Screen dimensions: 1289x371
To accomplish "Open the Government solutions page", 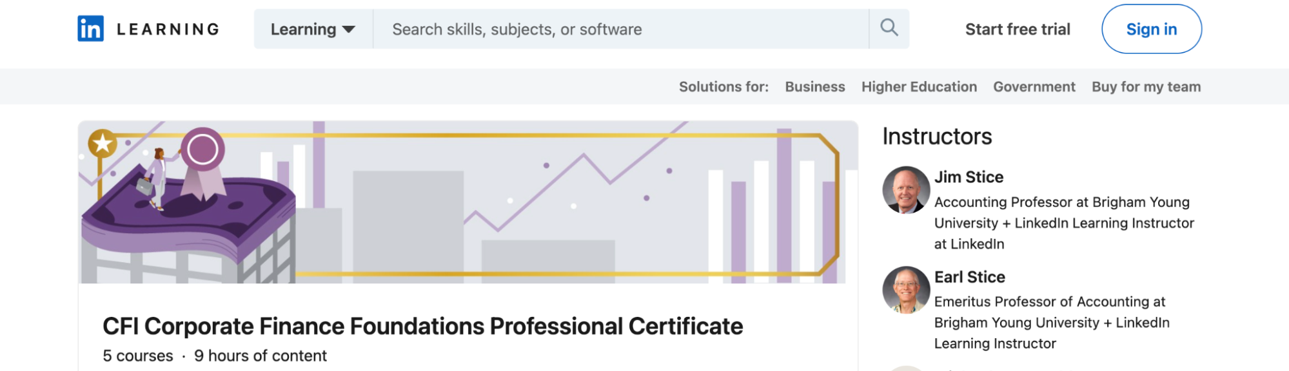I will coord(1034,86).
